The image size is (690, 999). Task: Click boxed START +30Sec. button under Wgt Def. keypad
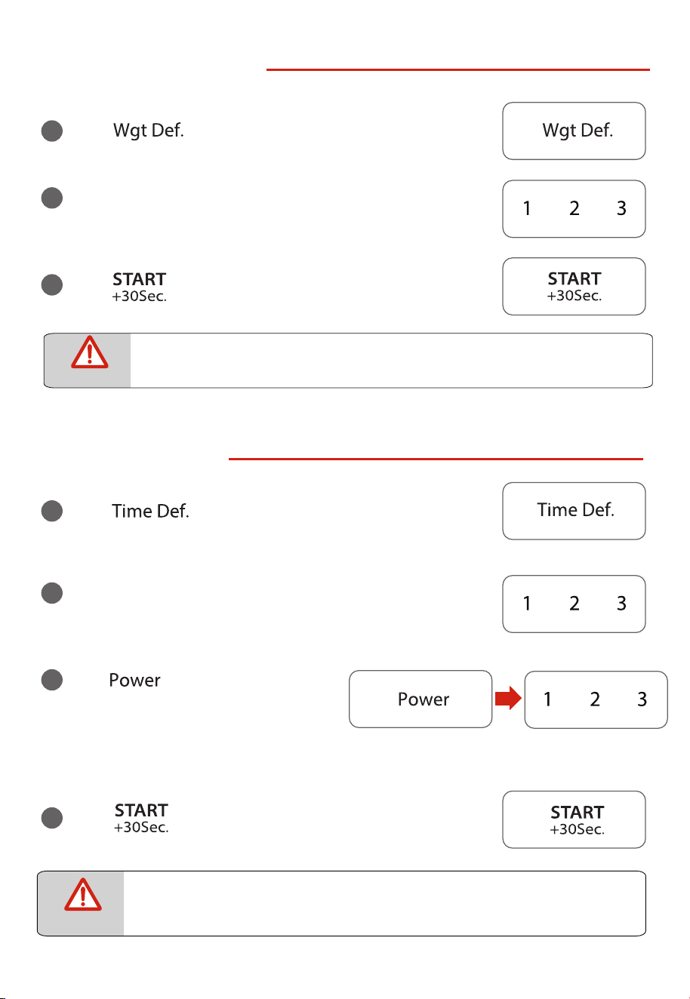point(574,287)
